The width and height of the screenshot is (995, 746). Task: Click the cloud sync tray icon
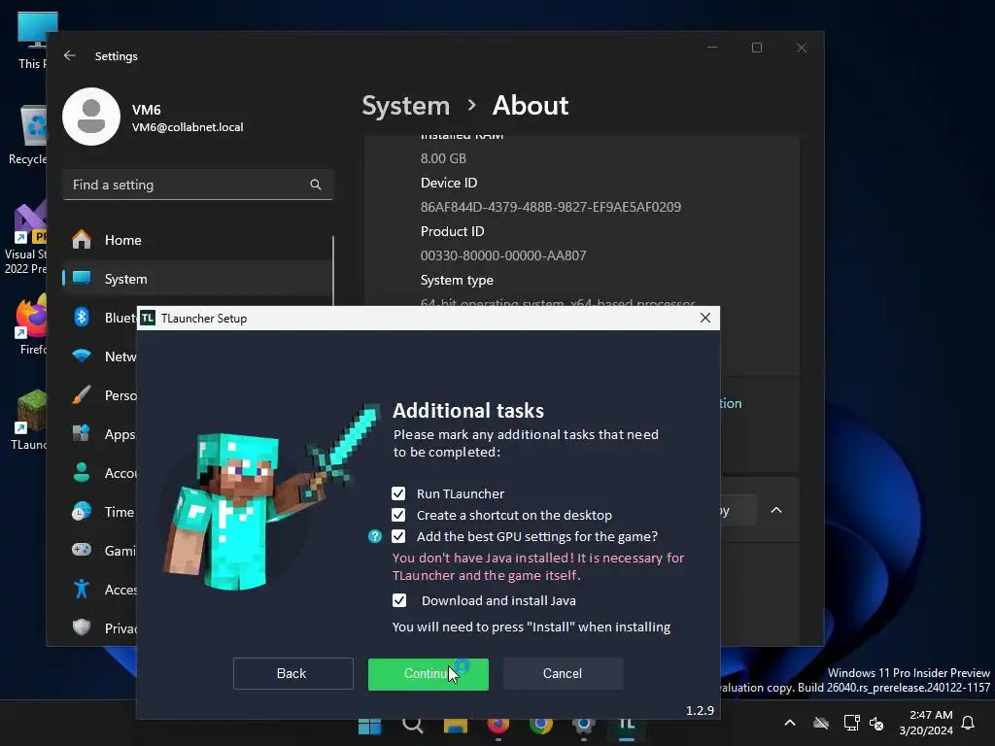[821, 723]
